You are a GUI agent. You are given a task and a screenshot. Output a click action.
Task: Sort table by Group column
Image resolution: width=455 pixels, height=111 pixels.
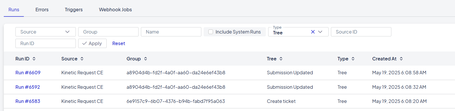(x=137, y=59)
